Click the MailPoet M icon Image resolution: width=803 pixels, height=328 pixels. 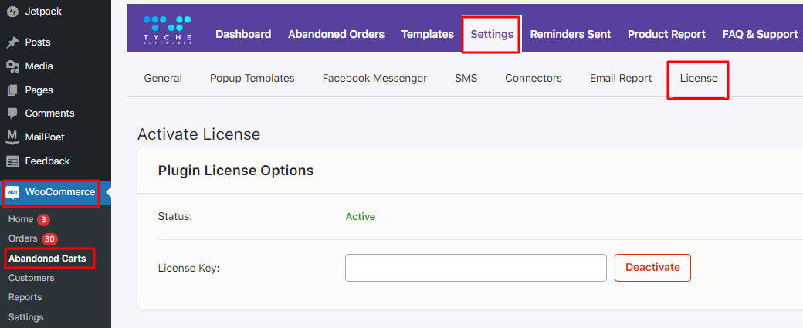coord(12,137)
